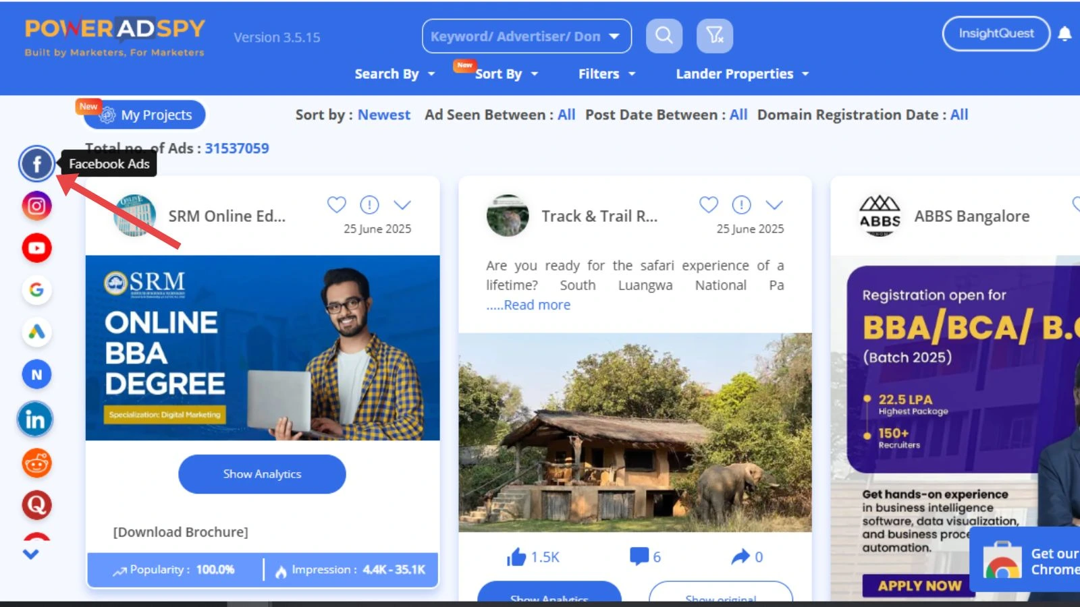Click the magnifier search button

(x=664, y=35)
